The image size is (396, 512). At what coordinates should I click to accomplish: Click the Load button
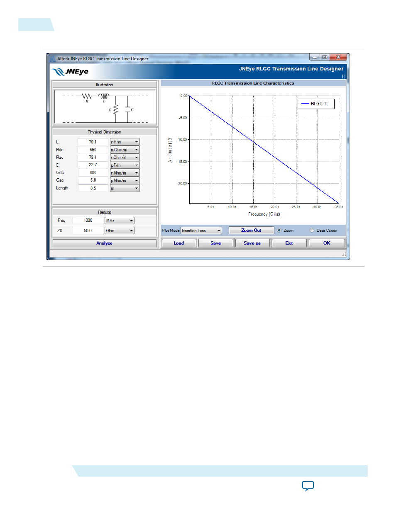(x=178, y=243)
